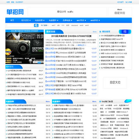The image size is (139, 139).
Task: Open news item 新i5芯GT630M独显 戴尔14R
Action: 70,93
